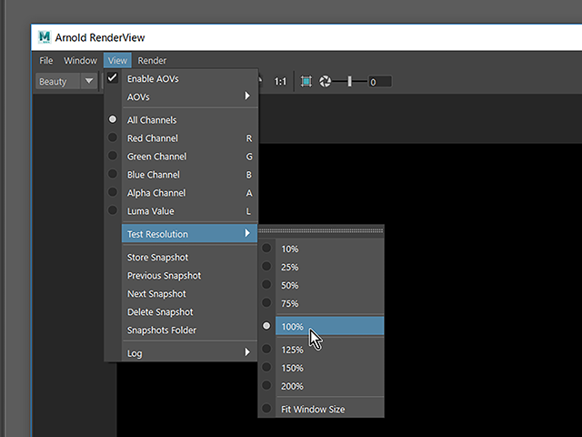582x437 pixels.
Task: Choose Next Snapshot
Action: click(181, 293)
